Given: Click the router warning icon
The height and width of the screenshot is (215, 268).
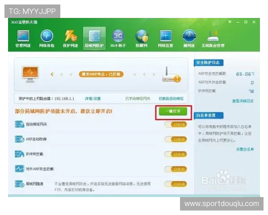Looking at the screenshot, I should click(x=172, y=75).
